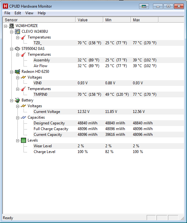
Task: Click the W246HORIZE label
Action: coord(27,26)
